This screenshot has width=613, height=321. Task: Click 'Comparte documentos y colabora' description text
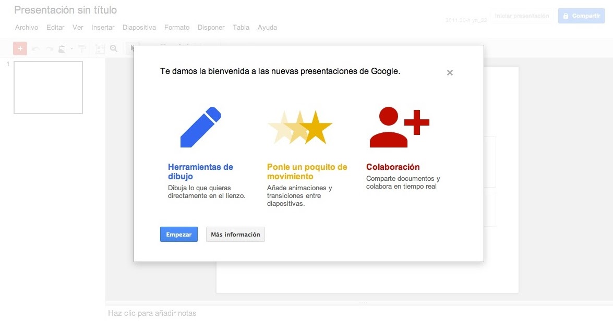[x=403, y=182]
